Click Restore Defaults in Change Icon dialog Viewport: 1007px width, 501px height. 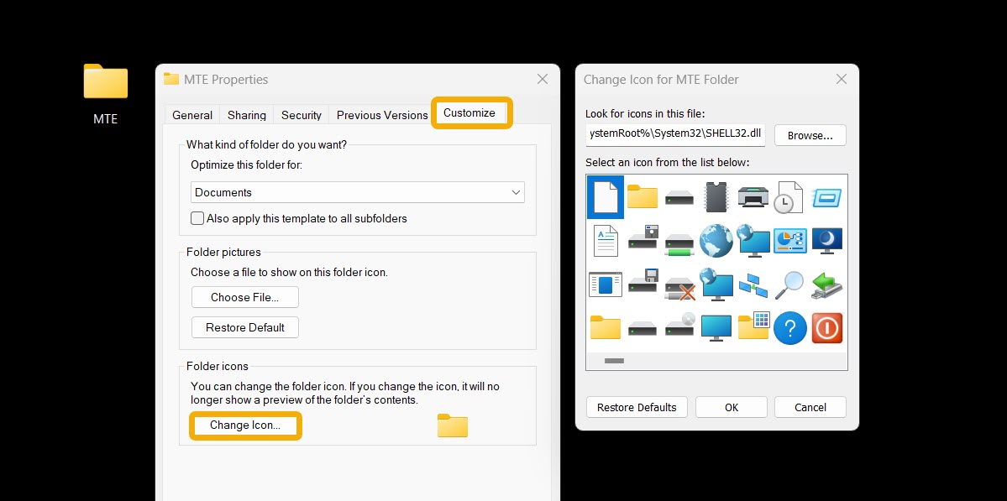[636, 407]
